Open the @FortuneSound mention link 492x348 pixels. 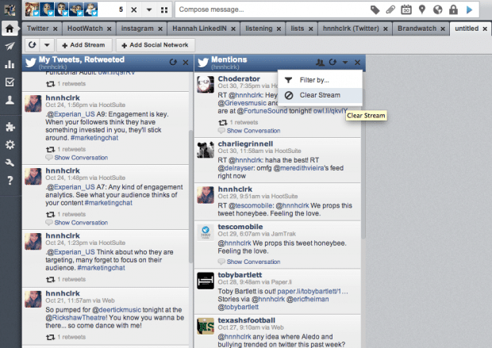[x=262, y=111]
